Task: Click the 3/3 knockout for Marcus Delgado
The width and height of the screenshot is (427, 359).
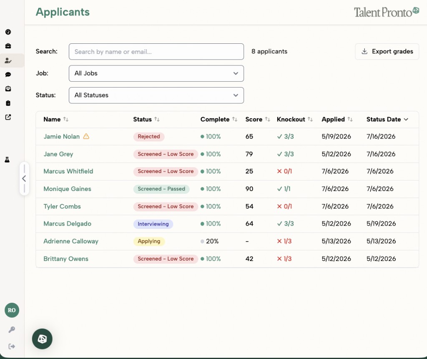Action: coord(285,223)
